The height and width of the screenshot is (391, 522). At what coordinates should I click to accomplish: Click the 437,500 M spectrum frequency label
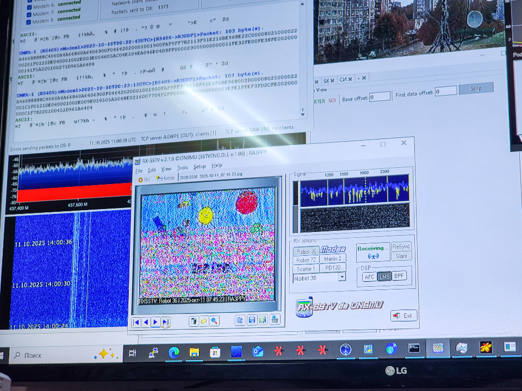point(78,205)
